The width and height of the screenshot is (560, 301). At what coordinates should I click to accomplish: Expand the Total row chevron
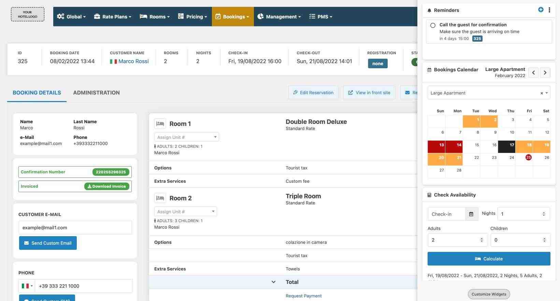coord(273,282)
